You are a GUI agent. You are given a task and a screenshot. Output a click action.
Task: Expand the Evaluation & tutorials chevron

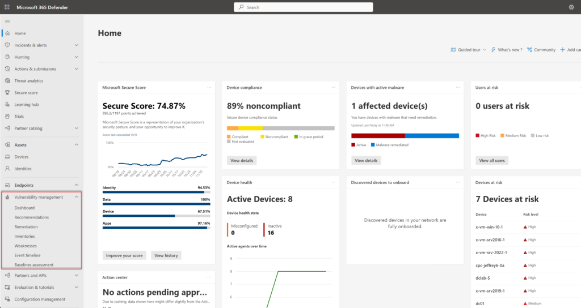[77, 287]
